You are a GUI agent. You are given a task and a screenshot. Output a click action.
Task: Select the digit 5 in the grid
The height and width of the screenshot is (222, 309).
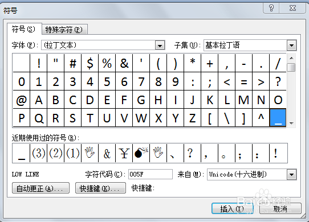(107, 81)
